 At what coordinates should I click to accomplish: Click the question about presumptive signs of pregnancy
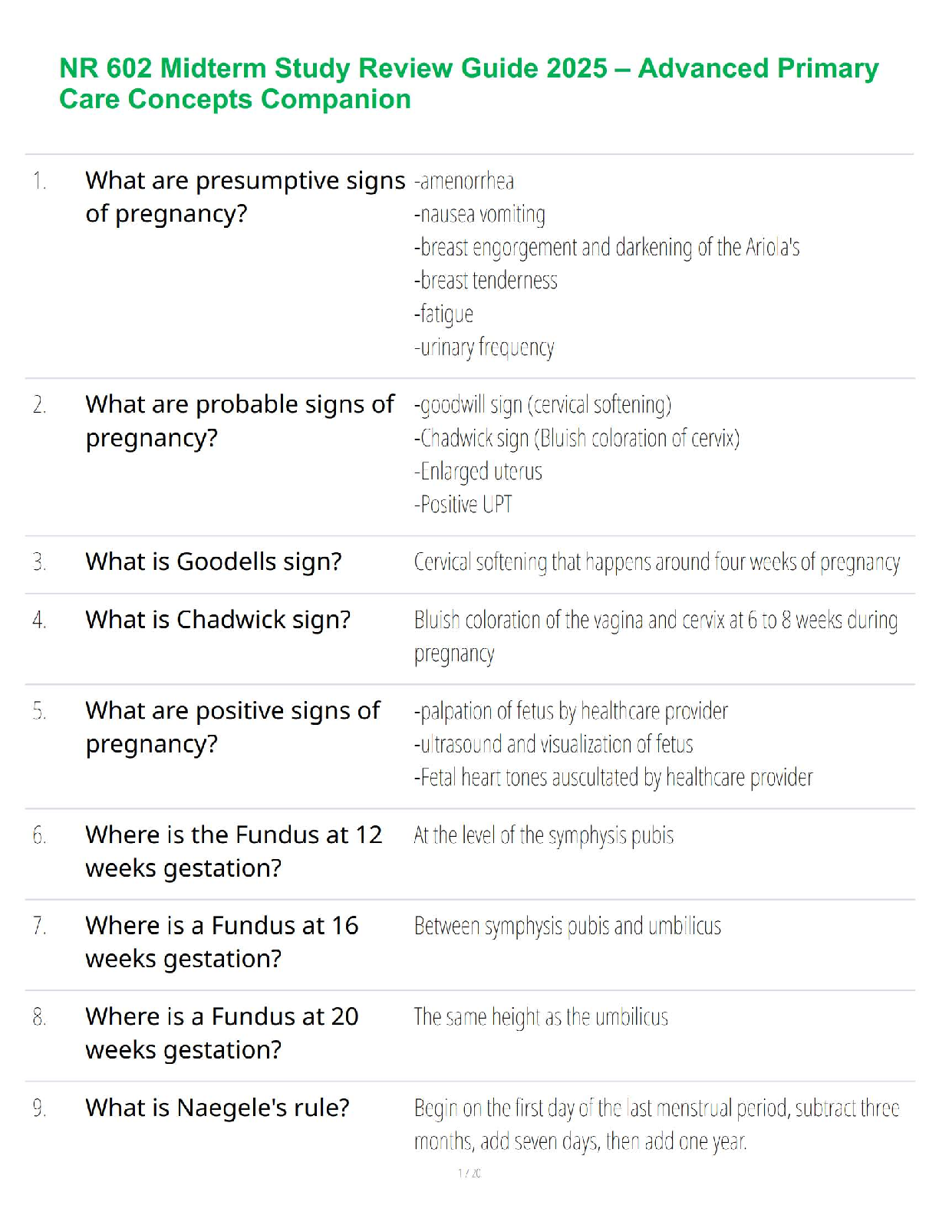(x=245, y=197)
